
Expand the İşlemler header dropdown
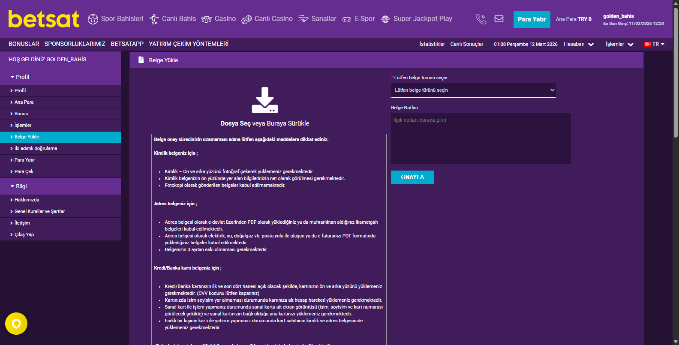619,44
